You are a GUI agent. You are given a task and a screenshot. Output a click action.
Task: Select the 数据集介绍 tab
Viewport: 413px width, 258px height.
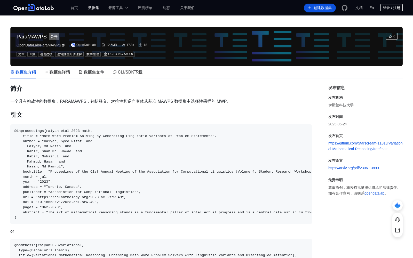click(23, 72)
